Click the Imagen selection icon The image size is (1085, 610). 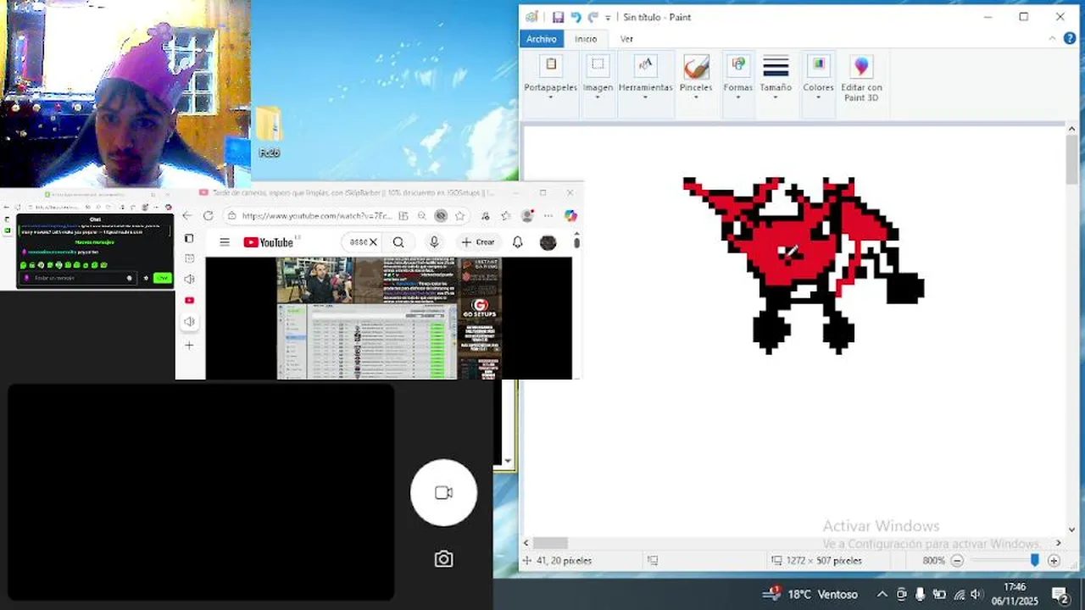coord(598,65)
